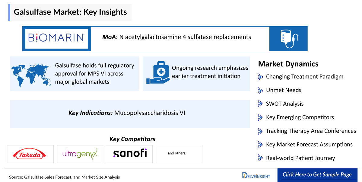Select Key Market Forecast Assumptions item
Screen dimensions: 362x182
tap(309, 145)
